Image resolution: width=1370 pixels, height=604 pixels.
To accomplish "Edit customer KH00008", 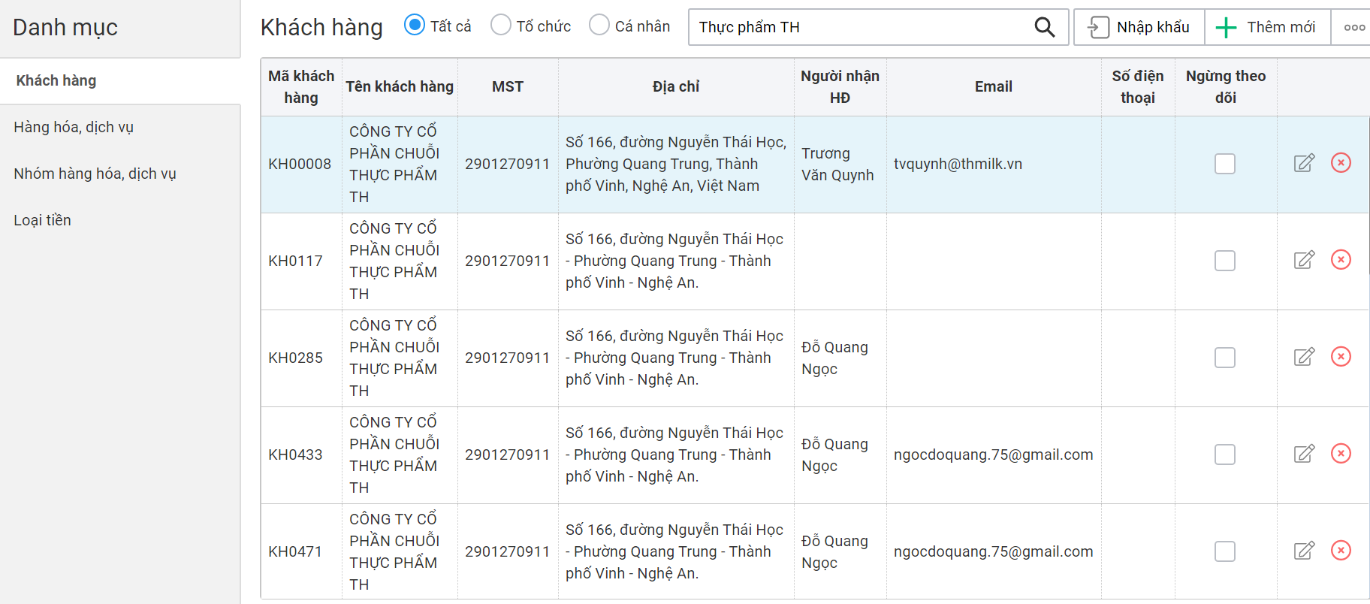I will (x=1304, y=163).
